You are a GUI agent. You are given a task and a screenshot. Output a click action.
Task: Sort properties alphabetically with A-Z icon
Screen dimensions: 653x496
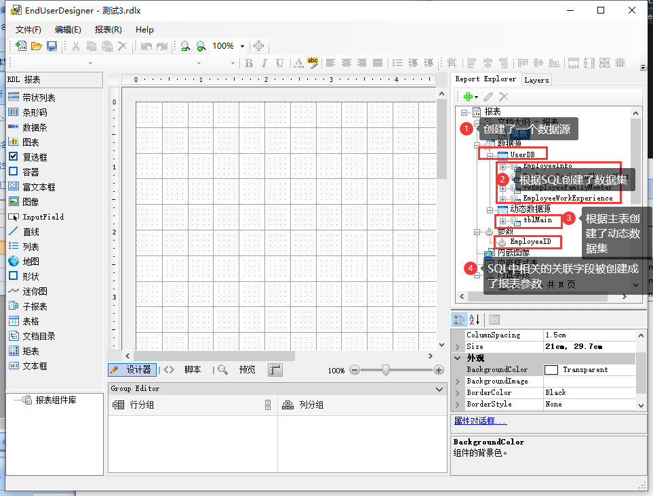(x=475, y=320)
